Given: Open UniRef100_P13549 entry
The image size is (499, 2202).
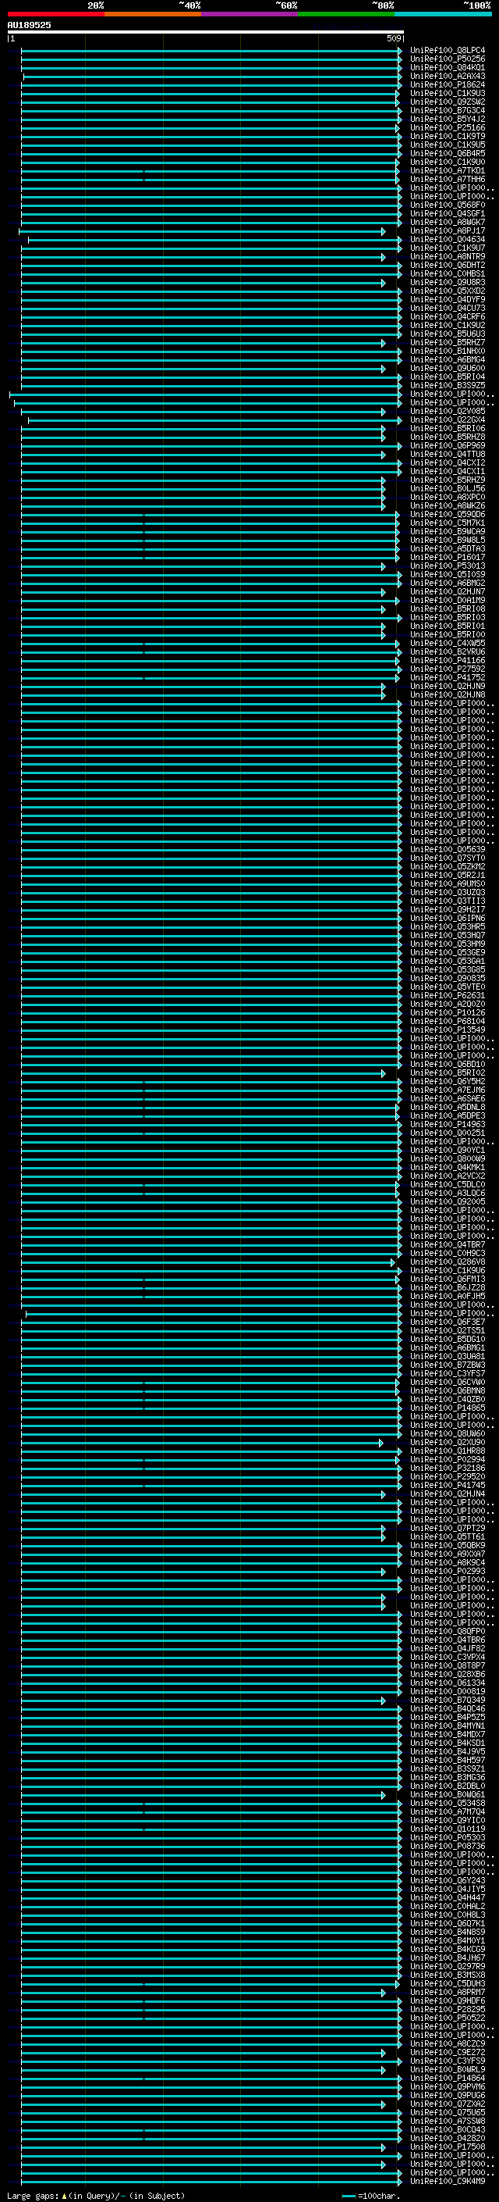Looking at the screenshot, I should pyautogui.click(x=447, y=1030).
